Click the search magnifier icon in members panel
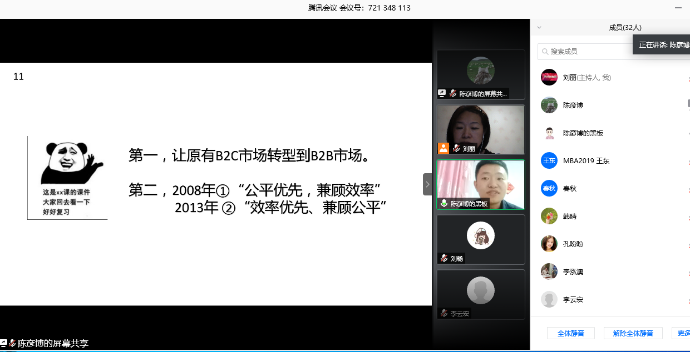 545,51
